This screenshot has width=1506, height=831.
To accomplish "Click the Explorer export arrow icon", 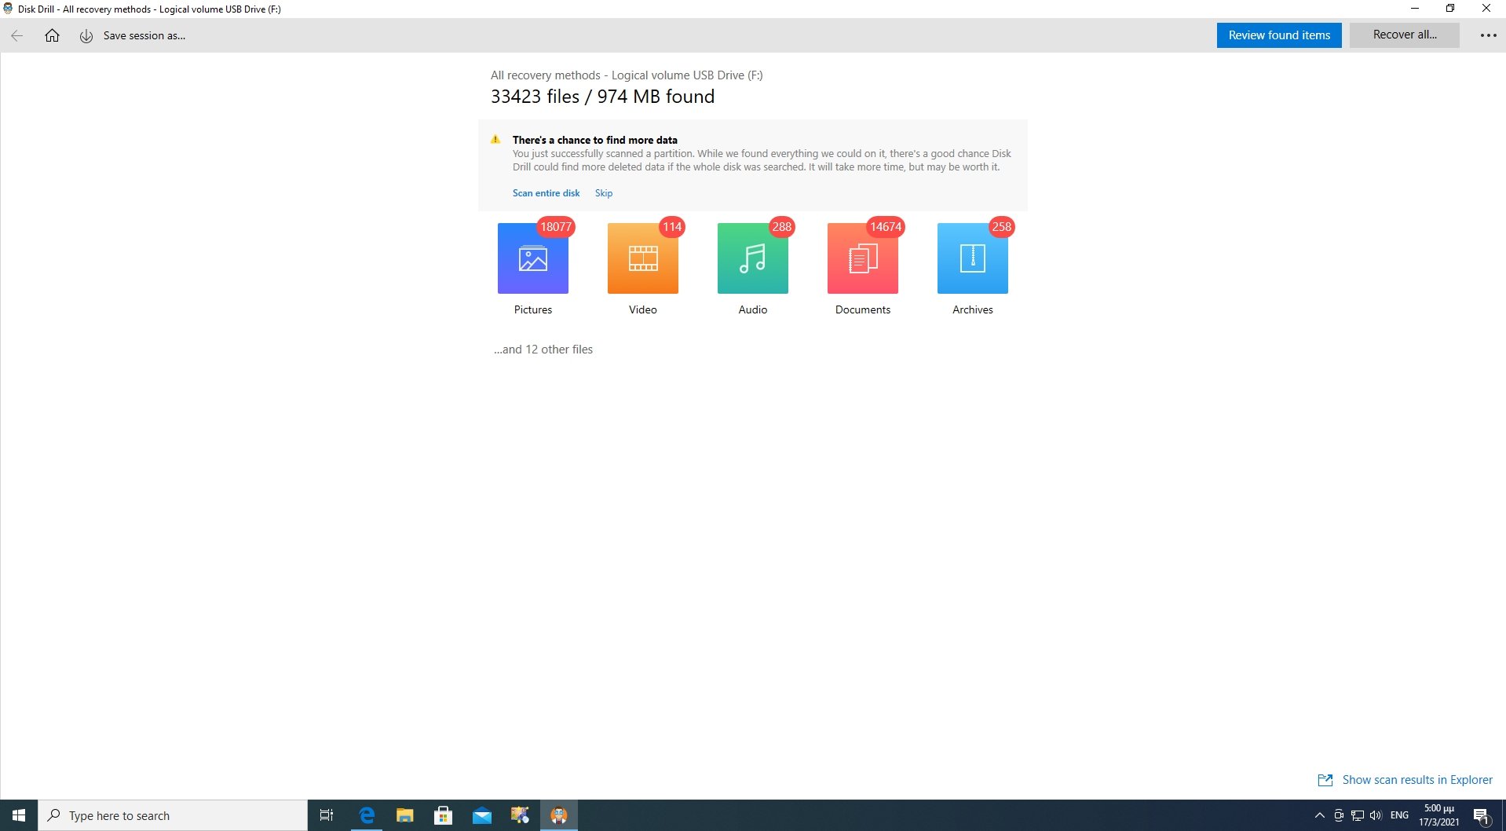I will (1325, 780).
